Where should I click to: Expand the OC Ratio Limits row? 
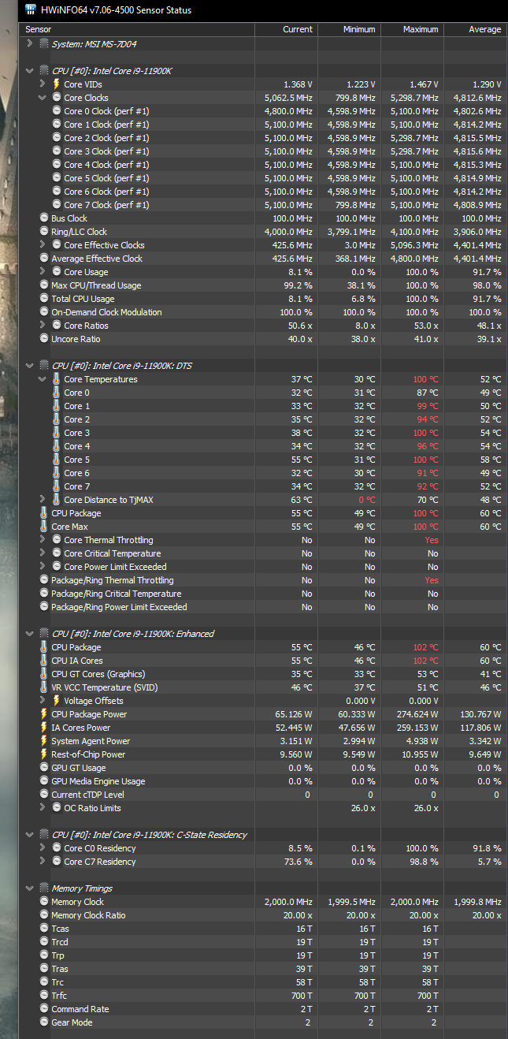tap(43, 808)
